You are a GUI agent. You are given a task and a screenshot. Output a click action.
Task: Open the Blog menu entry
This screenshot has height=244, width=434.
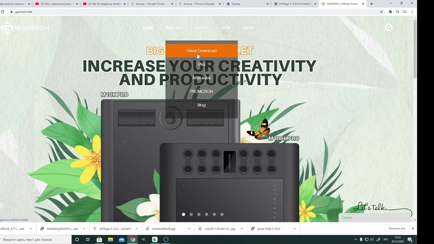coord(201,105)
